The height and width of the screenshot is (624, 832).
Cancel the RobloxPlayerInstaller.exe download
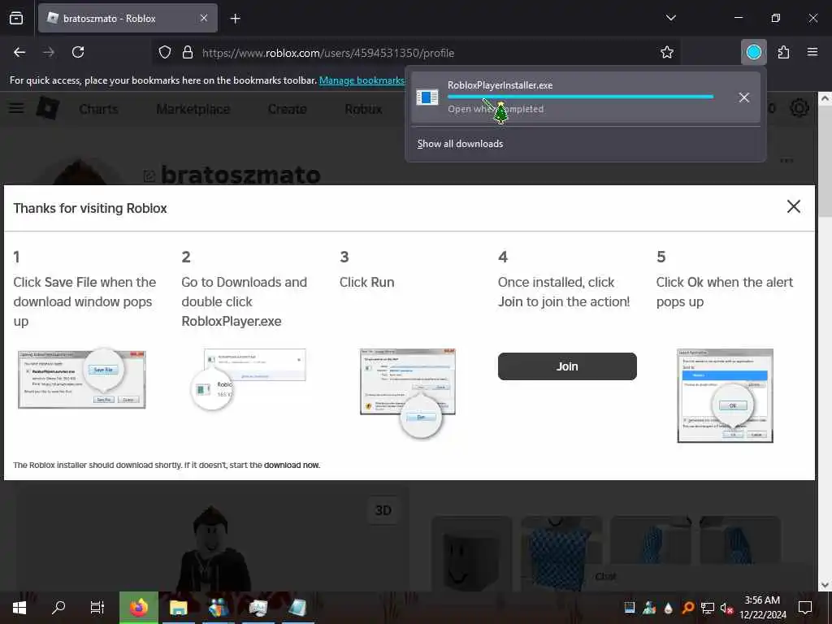[x=744, y=97]
